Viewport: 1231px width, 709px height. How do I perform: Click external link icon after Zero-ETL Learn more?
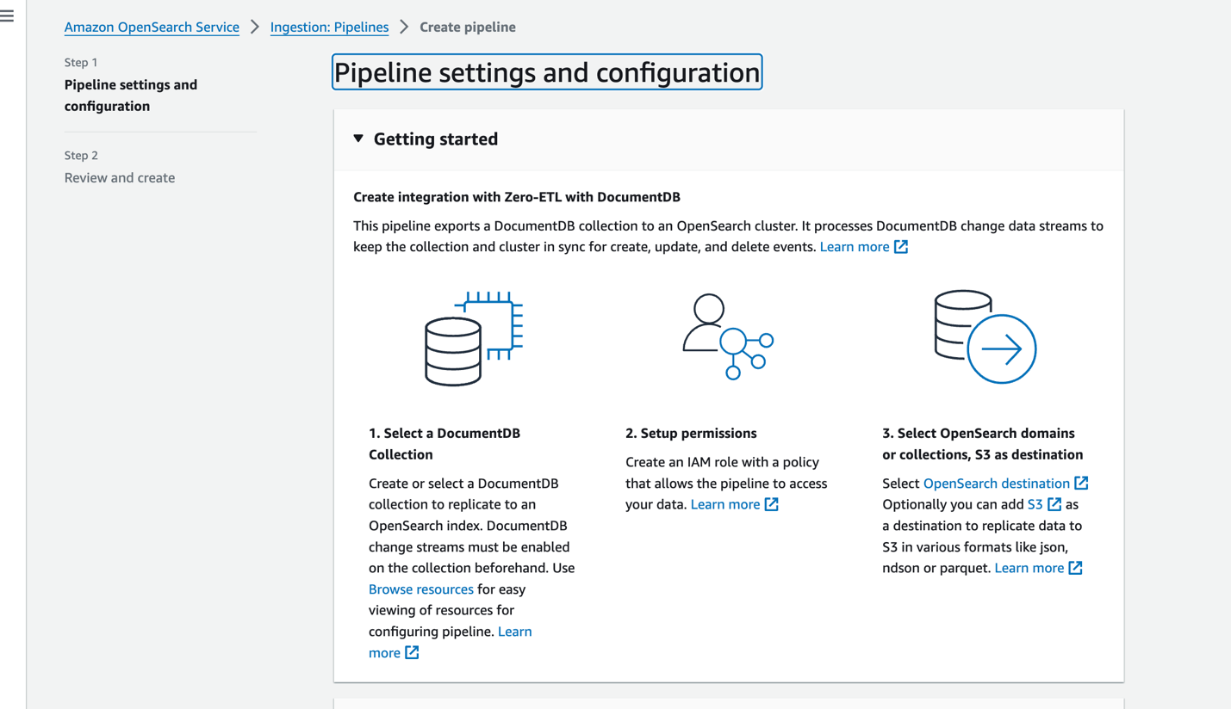tap(901, 247)
